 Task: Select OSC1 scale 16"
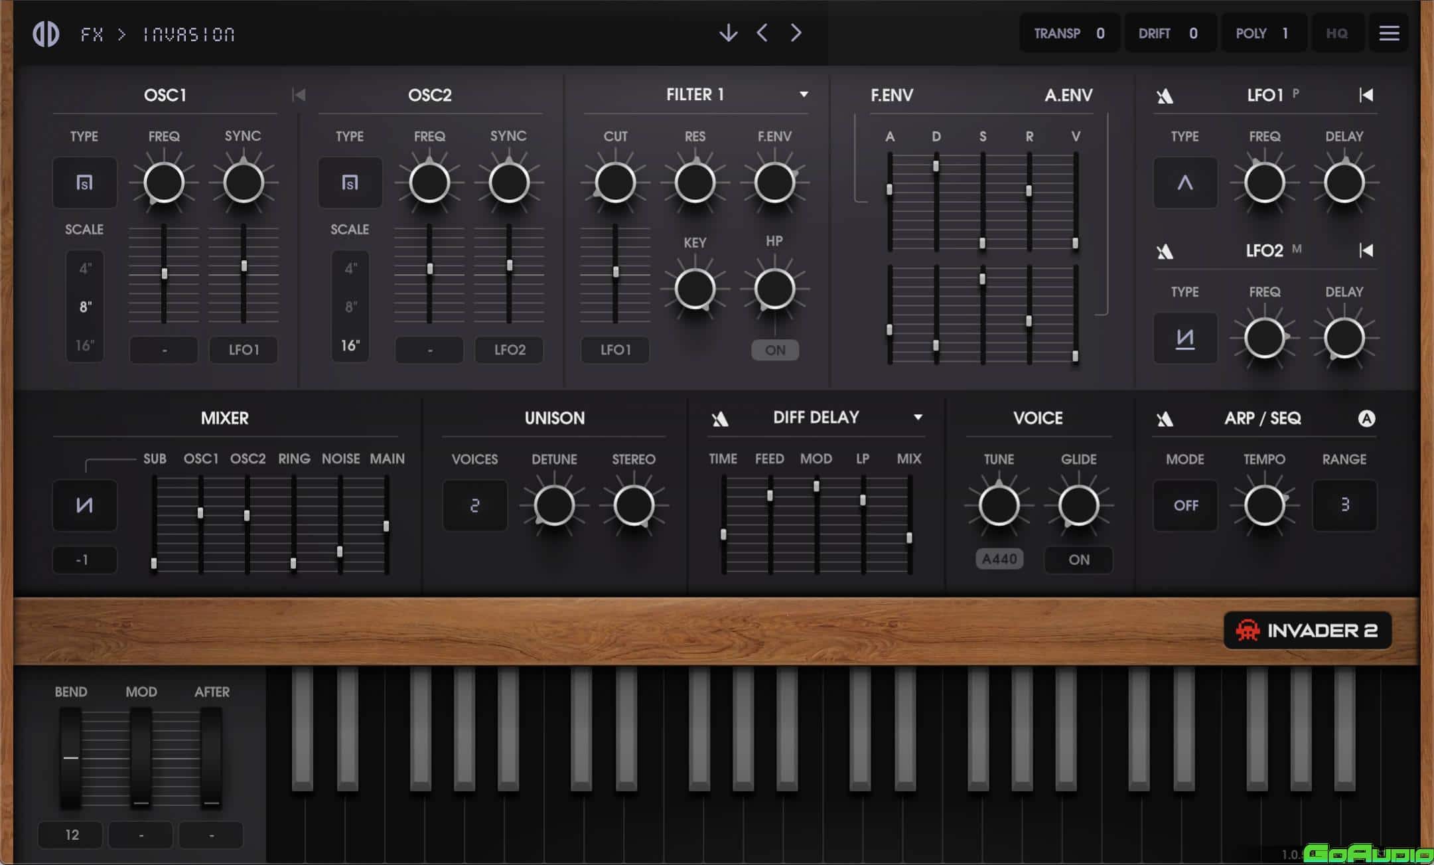(85, 345)
